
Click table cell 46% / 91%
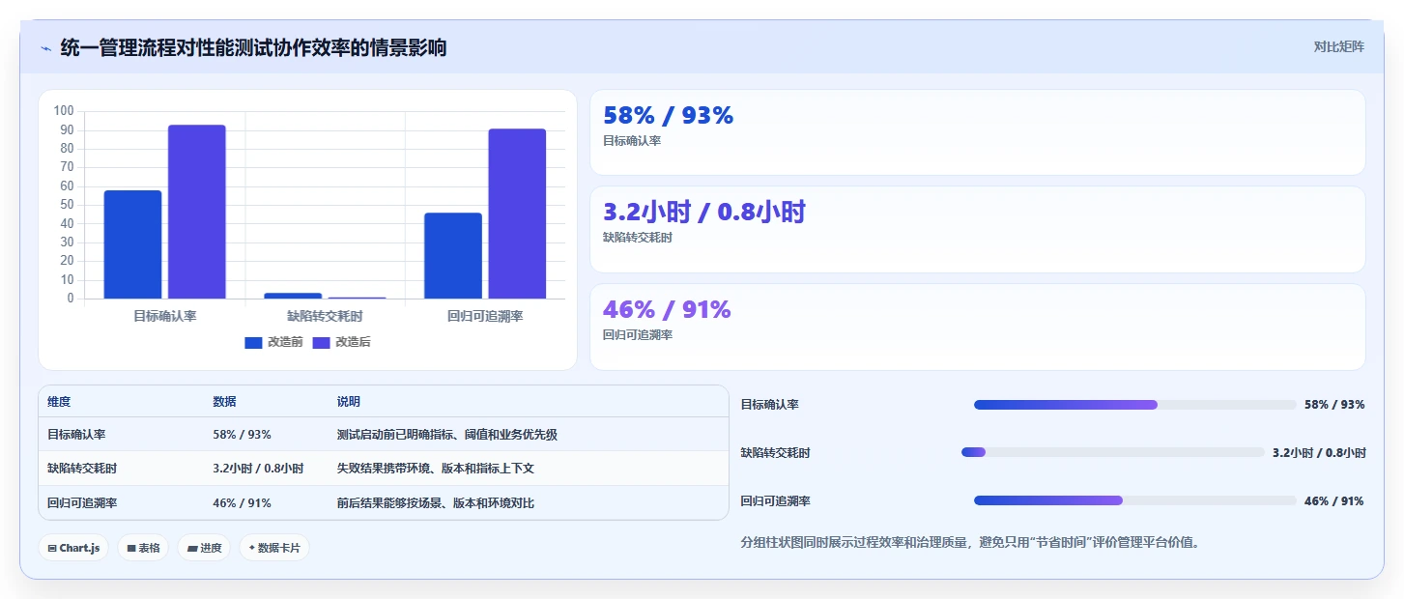point(242,503)
